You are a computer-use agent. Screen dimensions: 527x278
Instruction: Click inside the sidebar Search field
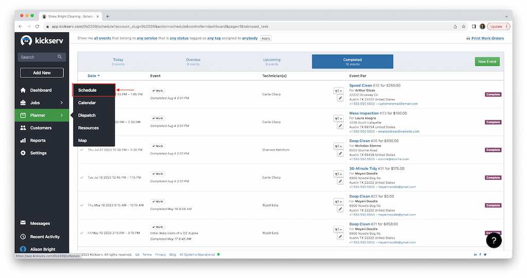click(42, 57)
